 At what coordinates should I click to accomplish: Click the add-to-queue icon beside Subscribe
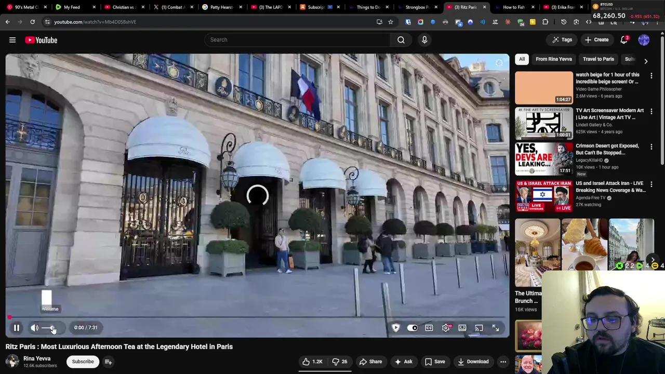(108, 362)
